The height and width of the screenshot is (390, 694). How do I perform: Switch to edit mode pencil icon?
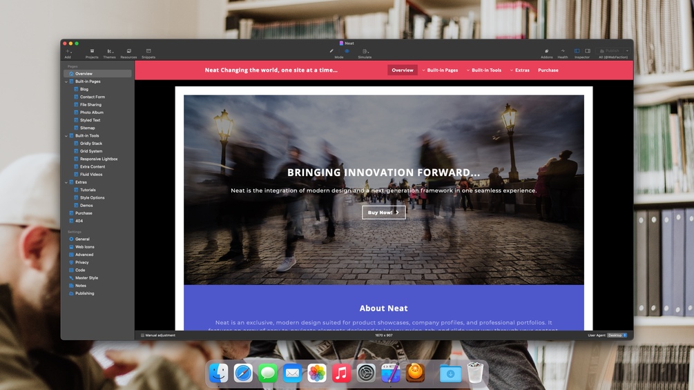(x=331, y=51)
